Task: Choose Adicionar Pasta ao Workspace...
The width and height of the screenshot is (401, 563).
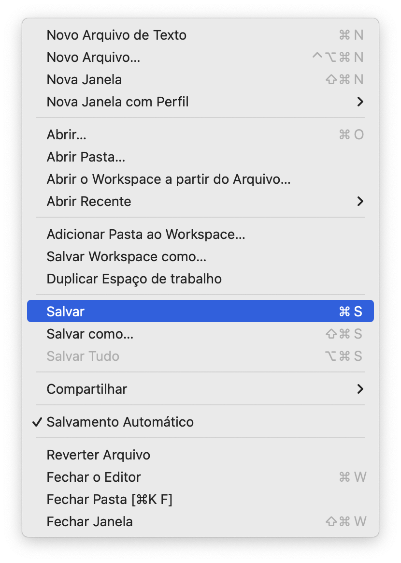Action: 146,234
